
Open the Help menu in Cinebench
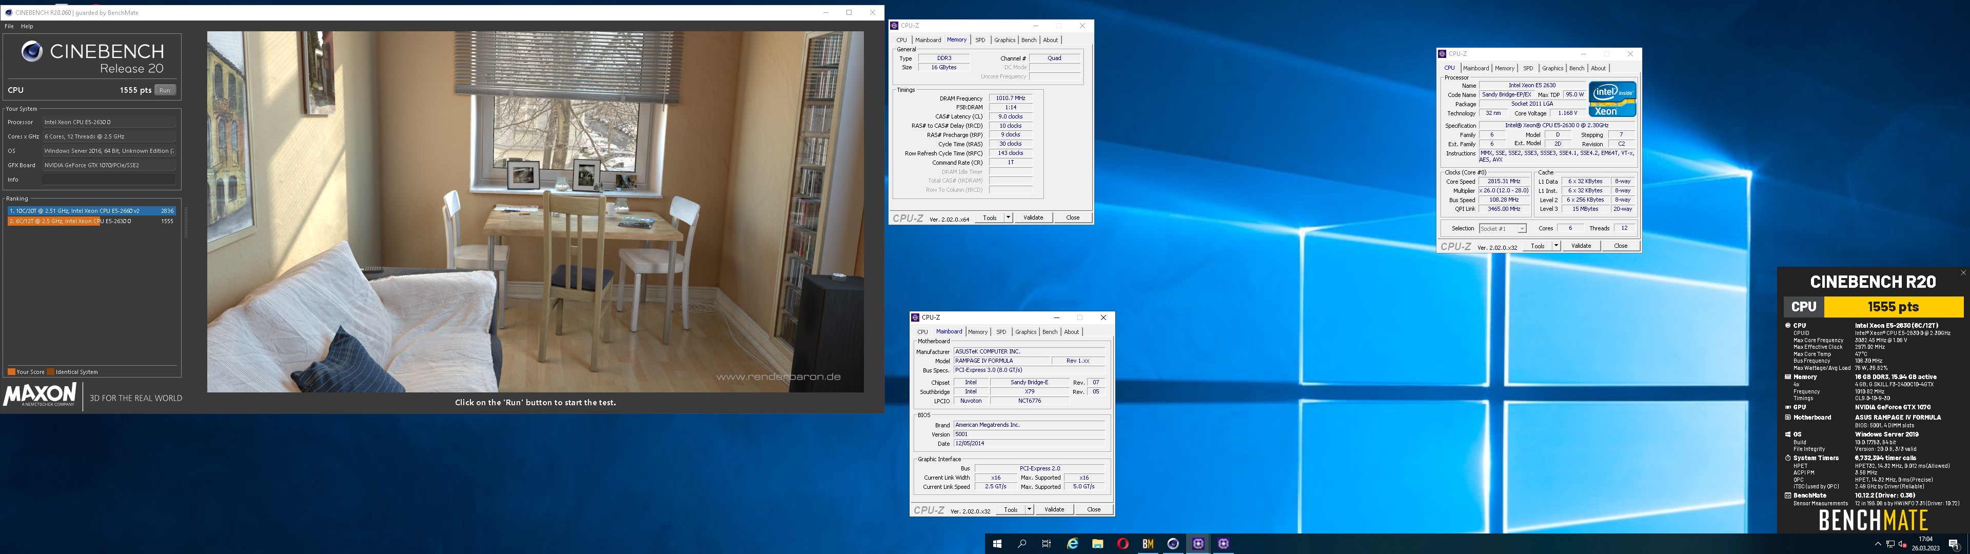[x=27, y=26]
